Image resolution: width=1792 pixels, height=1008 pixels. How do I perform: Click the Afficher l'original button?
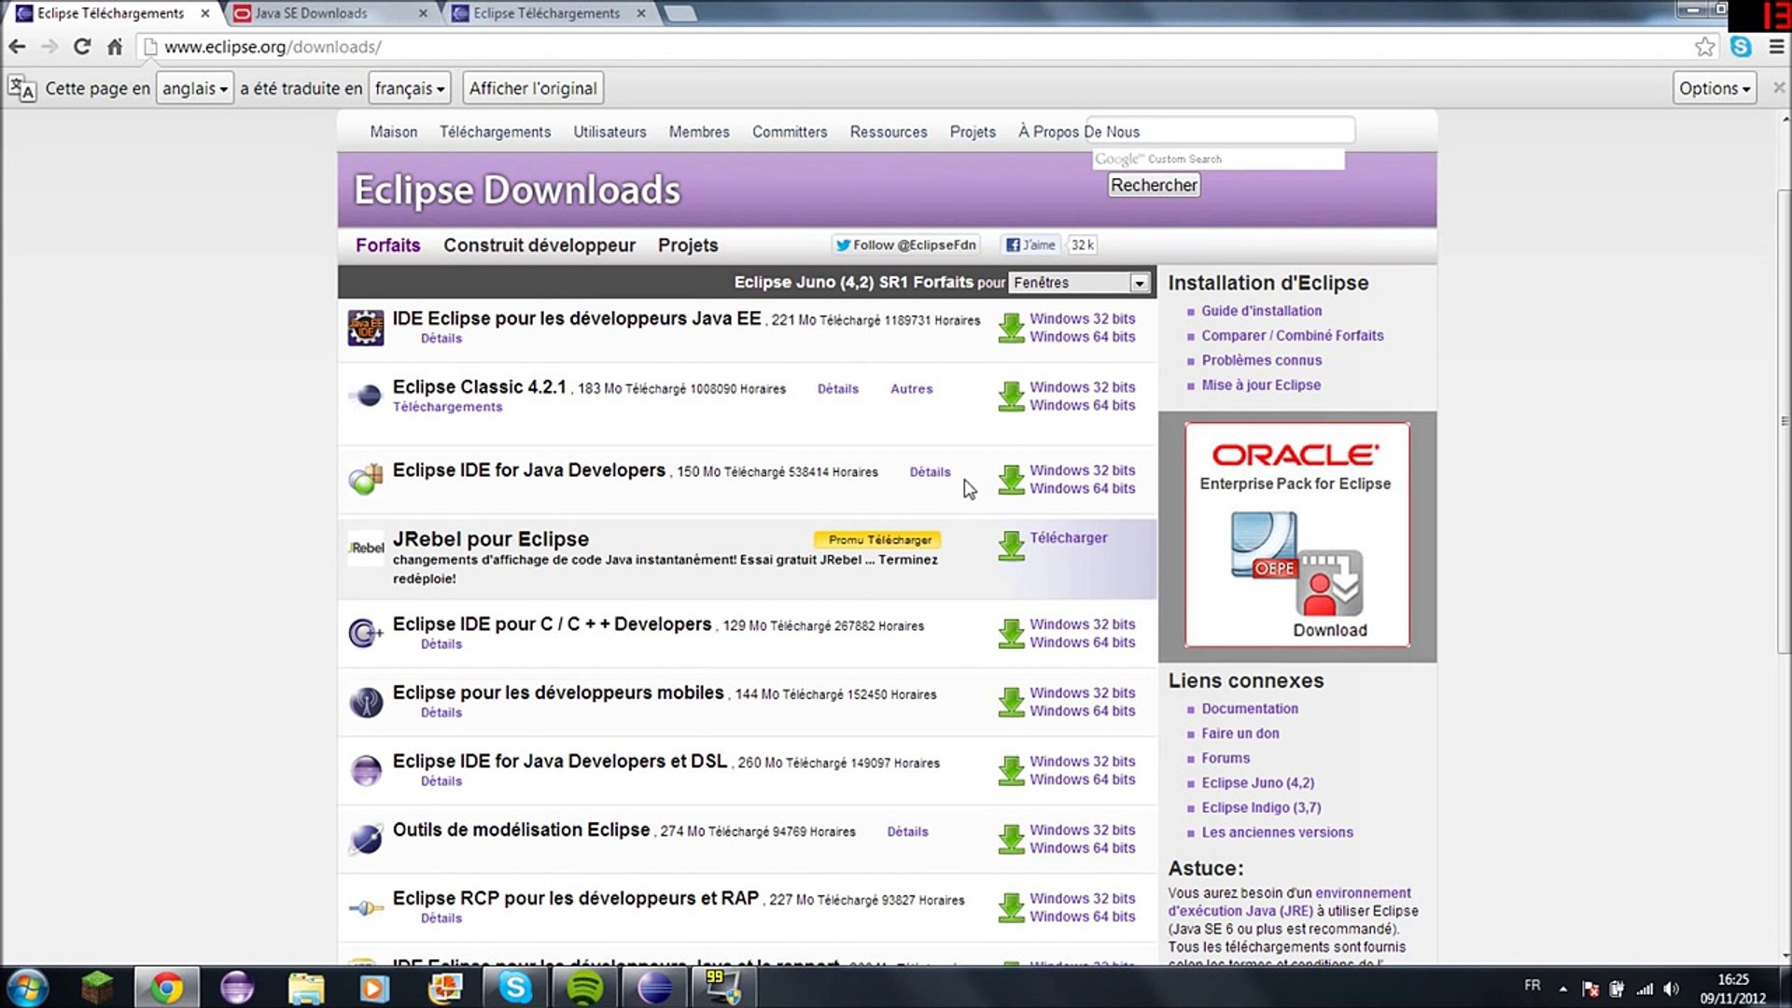tap(533, 89)
